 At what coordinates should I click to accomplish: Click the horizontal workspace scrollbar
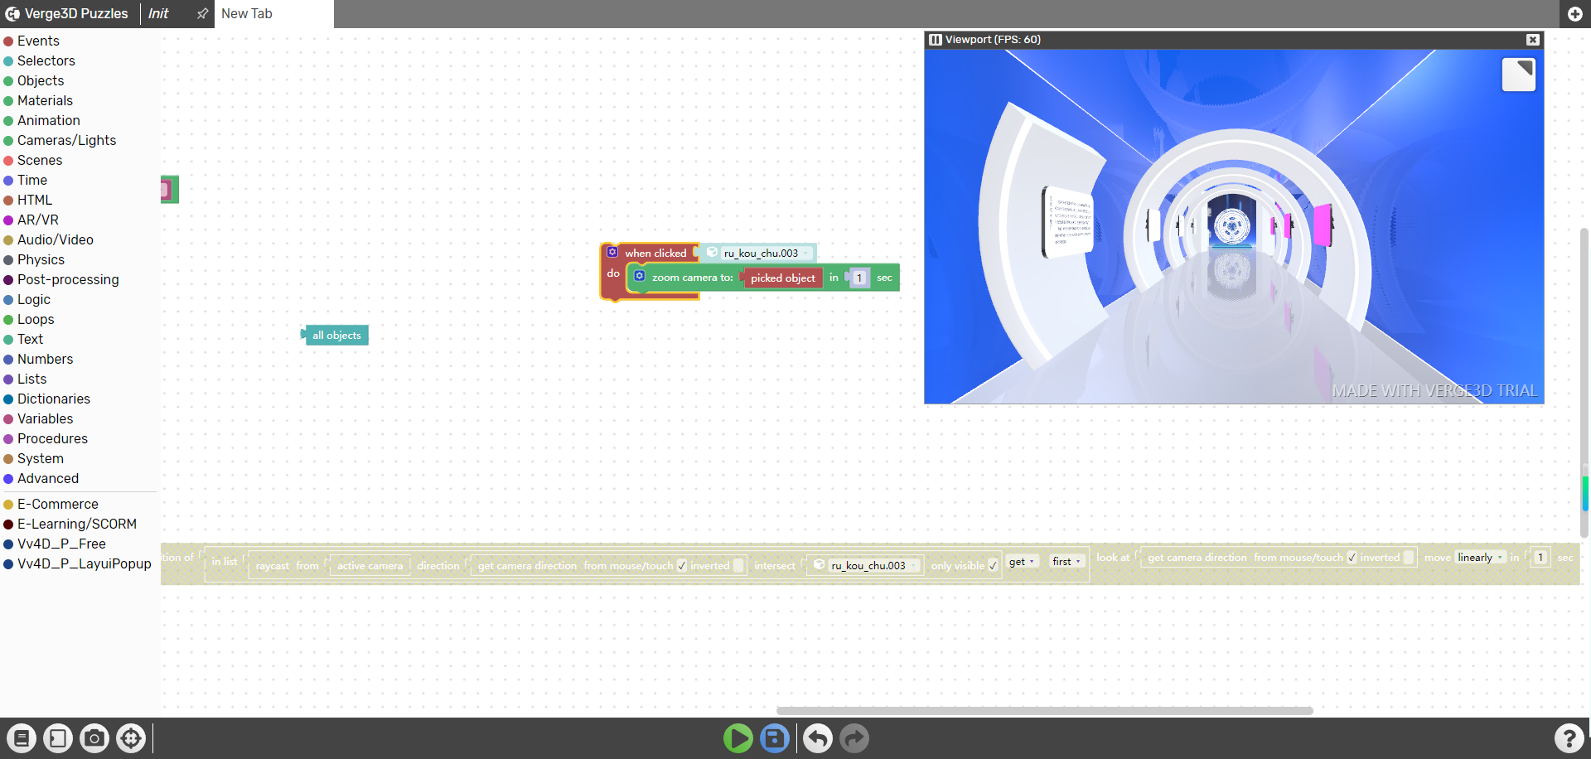[1044, 711]
